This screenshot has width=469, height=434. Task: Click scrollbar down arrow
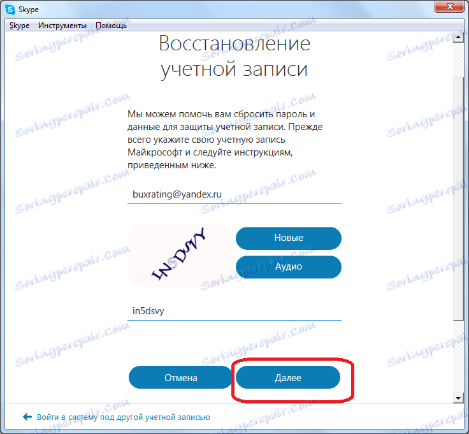[458, 398]
